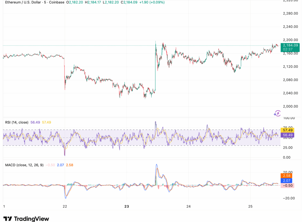Click the green 2,184.09 current price tag

[x=290, y=47]
